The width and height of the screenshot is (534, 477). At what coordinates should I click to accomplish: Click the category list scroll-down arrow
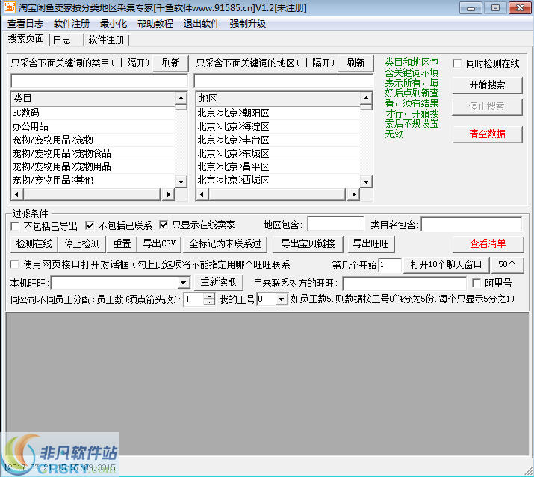(181, 182)
